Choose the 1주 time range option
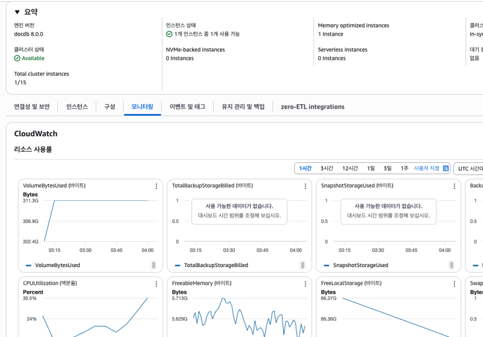The width and height of the screenshot is (483, 337). (x=405, y=169)
